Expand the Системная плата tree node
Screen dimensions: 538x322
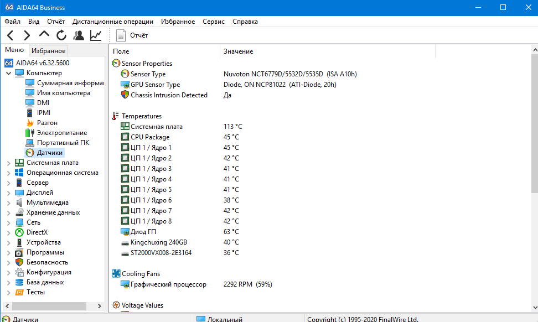8,163
